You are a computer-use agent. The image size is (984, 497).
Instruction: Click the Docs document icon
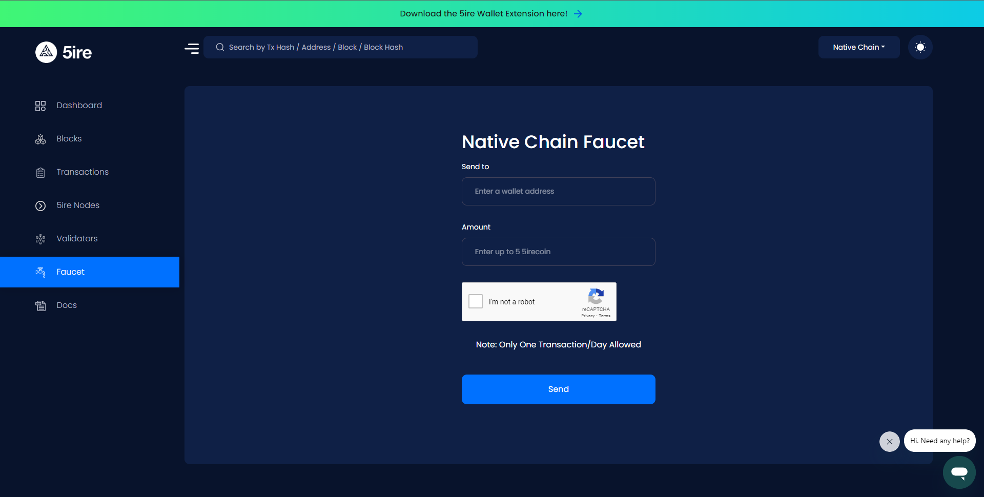pyautogui.click(x=40, y=306)
